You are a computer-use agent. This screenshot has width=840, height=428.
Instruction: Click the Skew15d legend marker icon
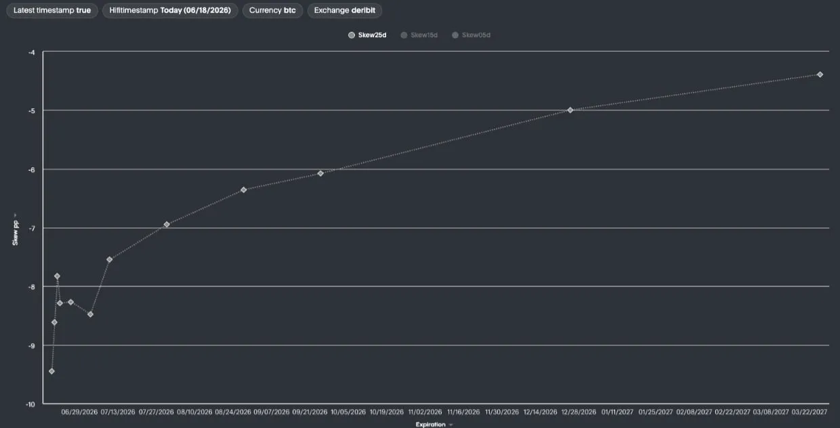(x=404, y=35)
